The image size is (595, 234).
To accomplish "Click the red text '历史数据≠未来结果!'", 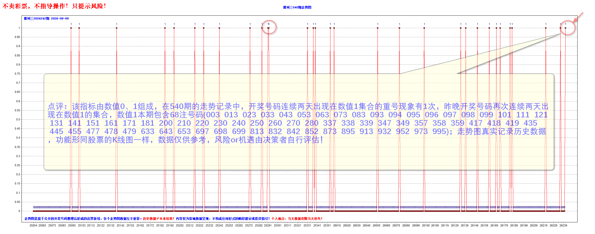I will [x=159, y=219].
